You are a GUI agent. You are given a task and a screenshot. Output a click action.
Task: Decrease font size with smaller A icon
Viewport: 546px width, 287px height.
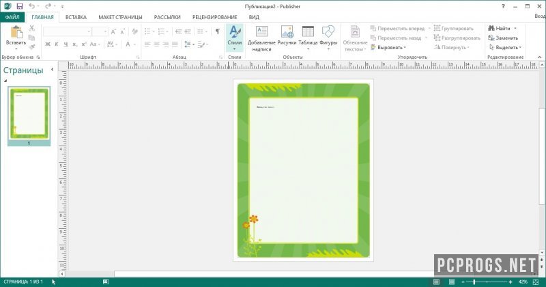click(122, 31)
